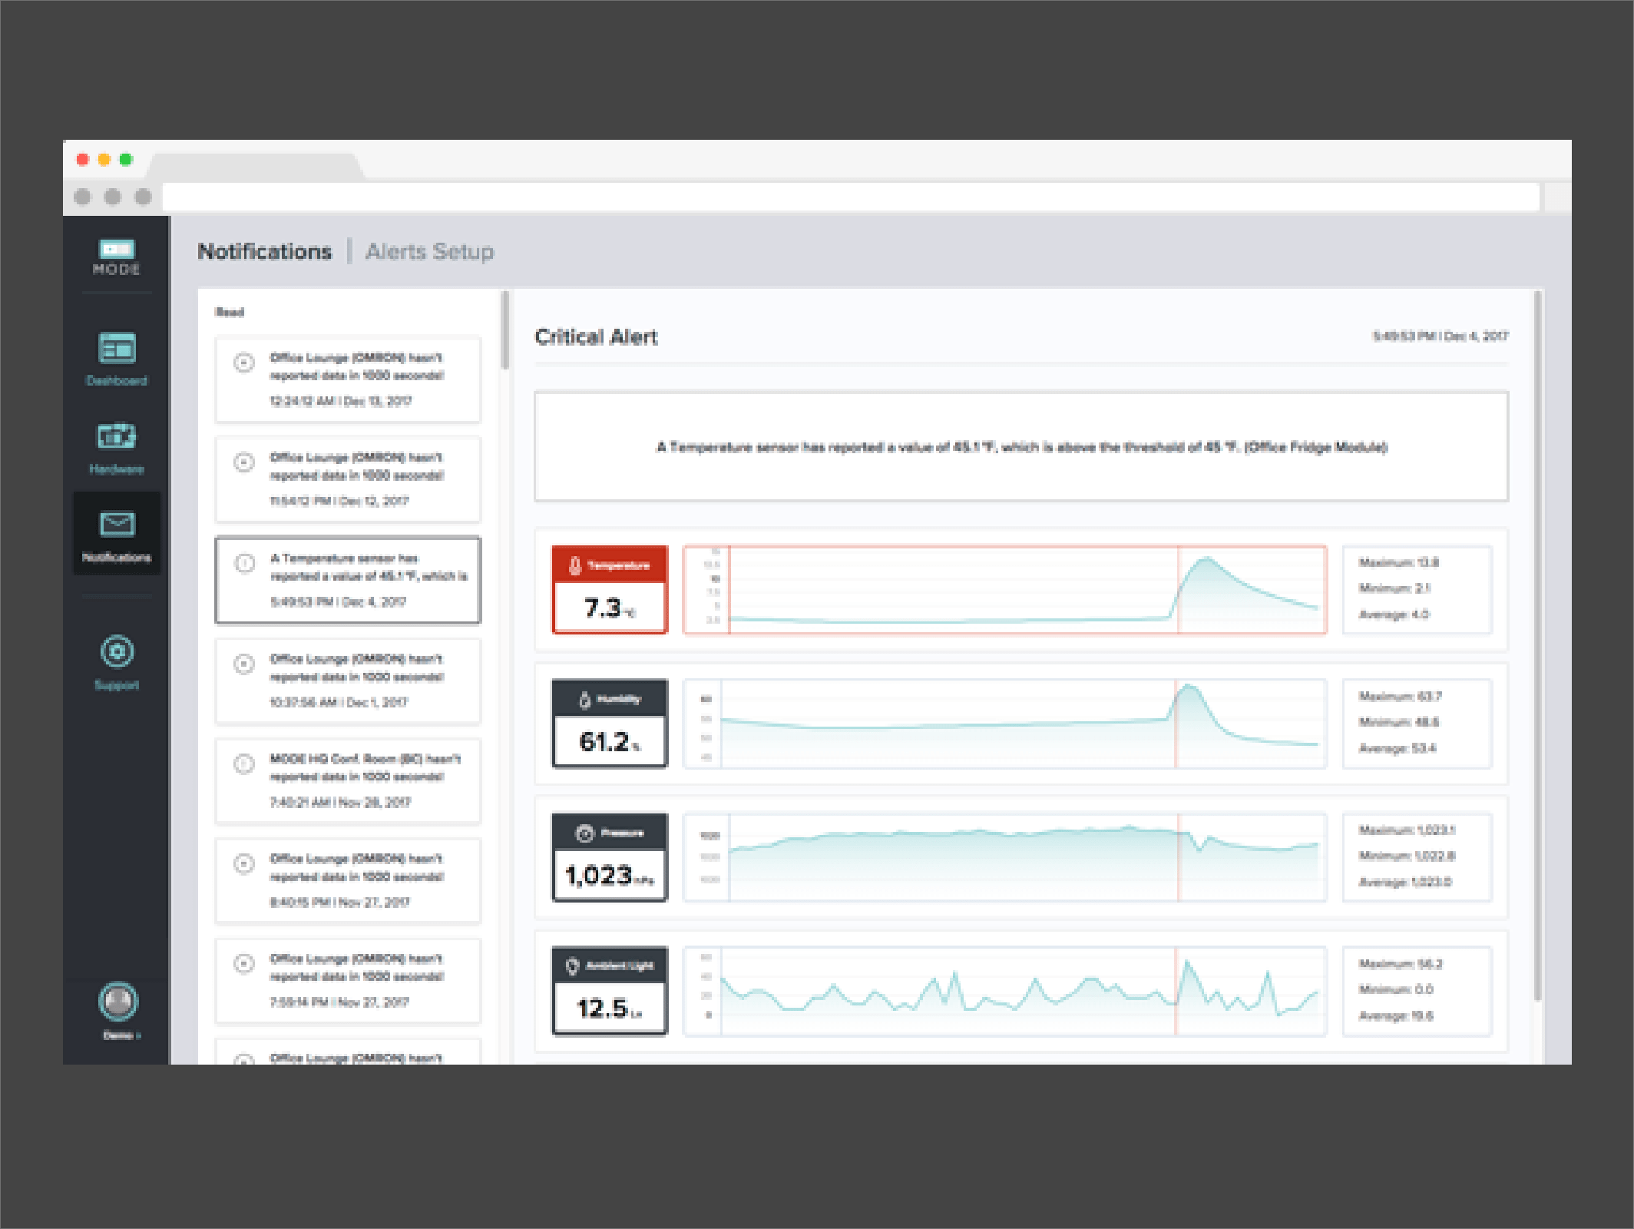Toggle read circle on MODE HQ Conf. Room notification
Viewport: 1634px width, 1229px height.
point(244,764)
